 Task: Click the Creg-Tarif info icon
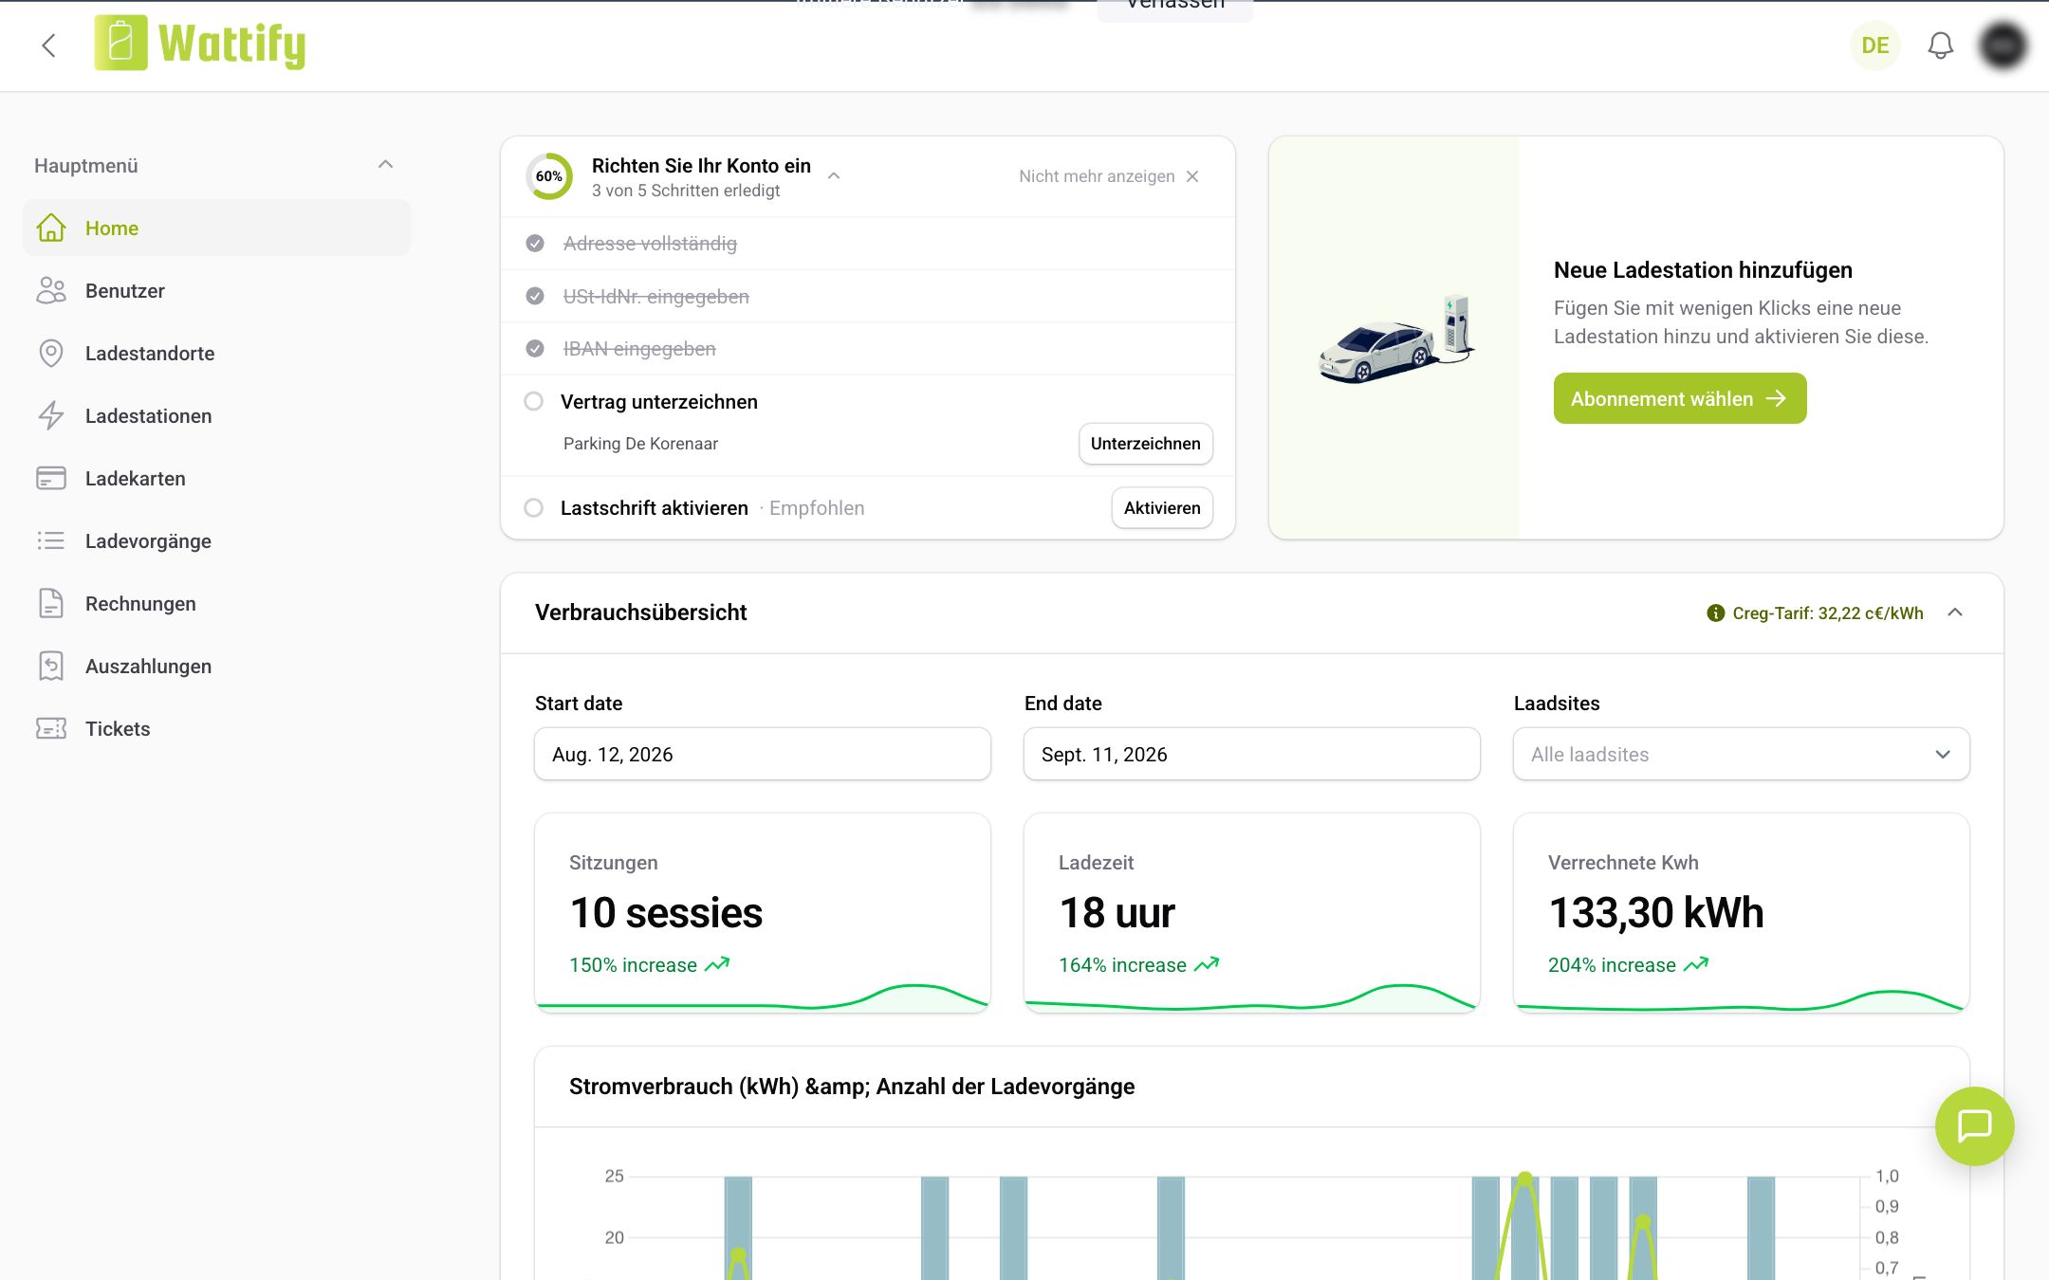tap(1715, 613)
